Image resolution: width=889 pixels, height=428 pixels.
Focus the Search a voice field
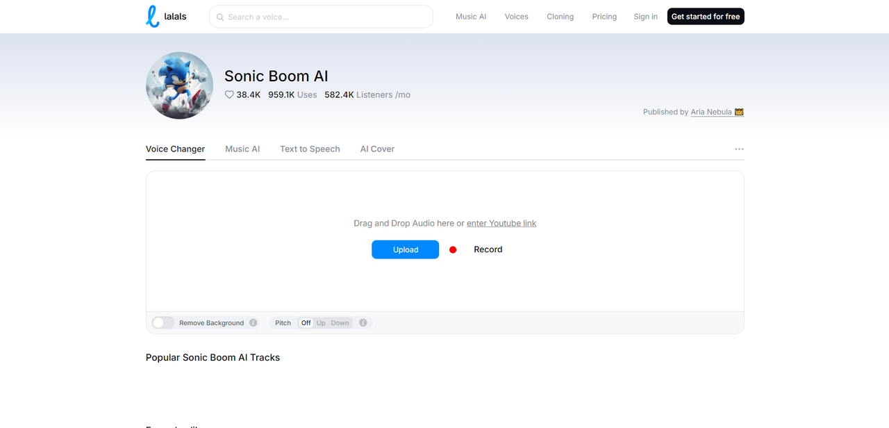pos(321,17)
